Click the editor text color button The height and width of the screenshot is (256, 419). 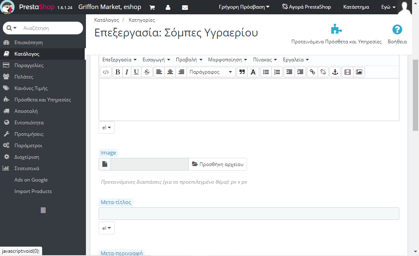[253, 72]
